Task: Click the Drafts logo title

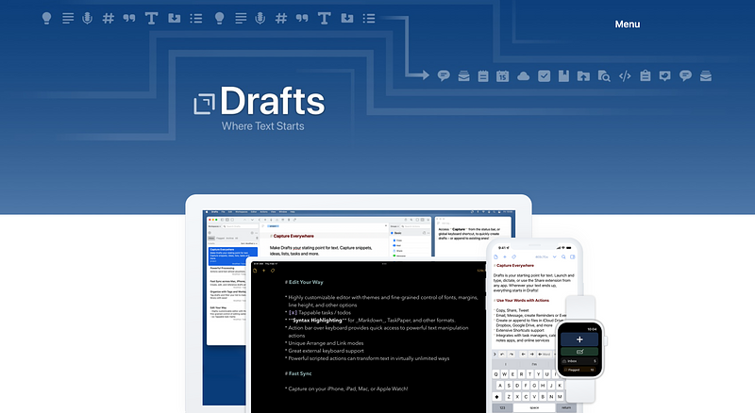Action: click(x=273, y=101)
